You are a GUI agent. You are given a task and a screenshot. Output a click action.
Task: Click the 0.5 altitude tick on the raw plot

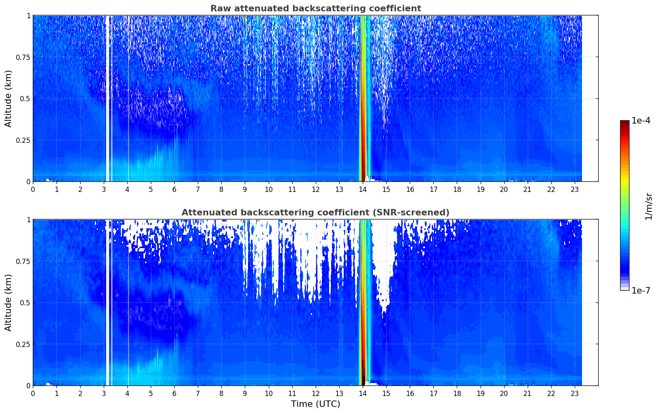[x=25, y=99]
